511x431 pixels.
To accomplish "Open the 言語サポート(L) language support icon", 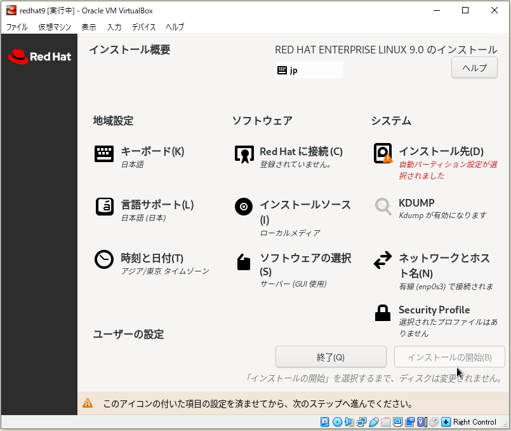I will coord(105,207).
